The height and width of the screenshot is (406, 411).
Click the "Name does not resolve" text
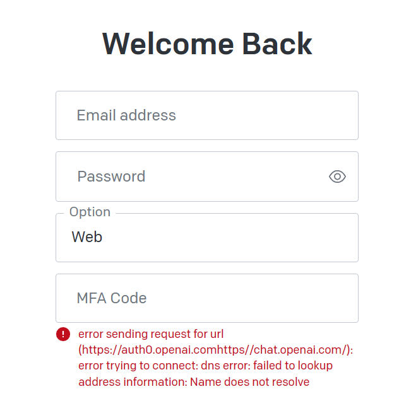pos(249,382)
